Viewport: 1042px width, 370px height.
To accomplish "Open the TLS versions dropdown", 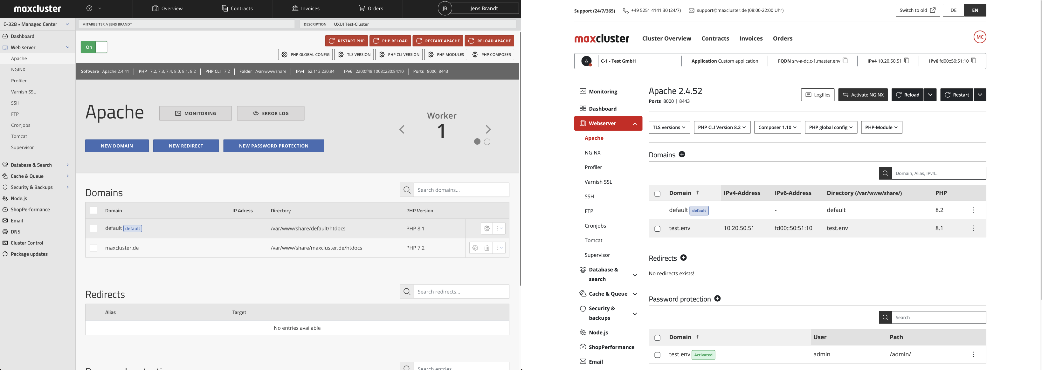I will click(669, 127).
